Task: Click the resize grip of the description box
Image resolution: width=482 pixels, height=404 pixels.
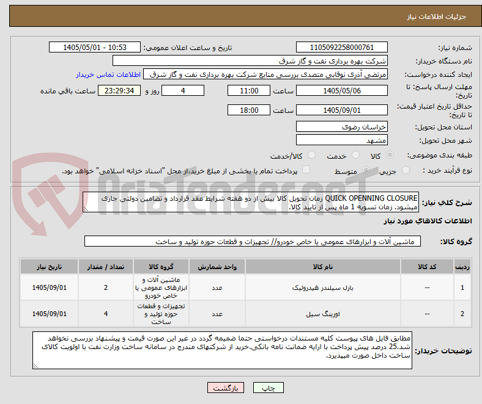Action: coord(86,209)
